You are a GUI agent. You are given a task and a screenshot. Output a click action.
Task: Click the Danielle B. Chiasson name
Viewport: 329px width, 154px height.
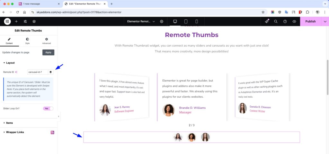point(260,107)
